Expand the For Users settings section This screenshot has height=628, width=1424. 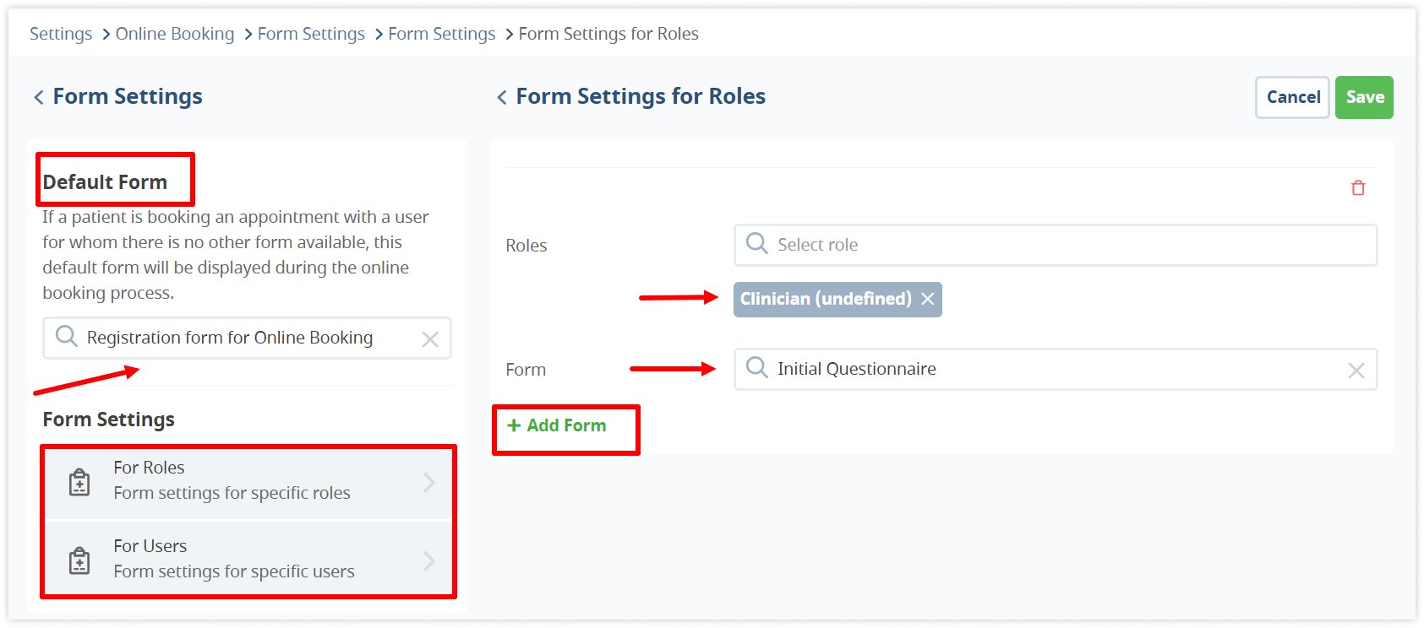click(x=248, y=560)
